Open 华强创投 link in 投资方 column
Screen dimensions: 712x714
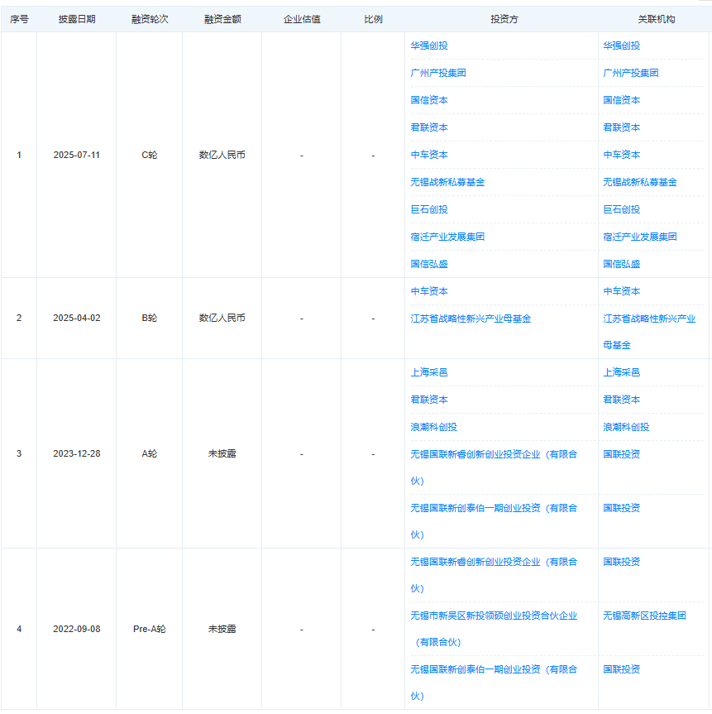pos(429,46)
